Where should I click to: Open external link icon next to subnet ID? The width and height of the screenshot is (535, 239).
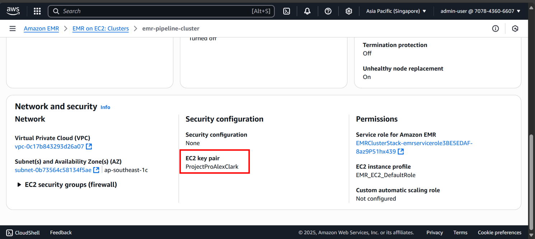pyautogui.click(x=96, y=170)
